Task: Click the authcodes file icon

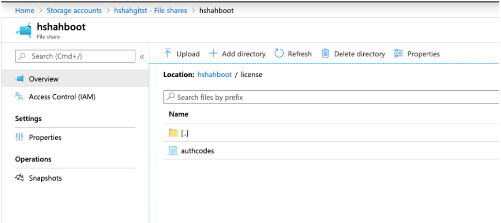Action: pyautogui.click(x=173, y=151)
